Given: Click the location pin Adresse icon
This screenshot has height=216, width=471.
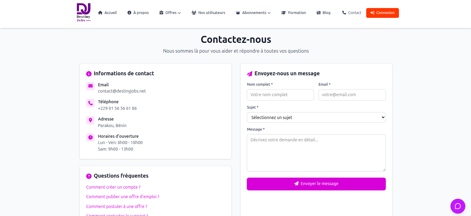Looking at the screenshot, I should click(91, 120).
